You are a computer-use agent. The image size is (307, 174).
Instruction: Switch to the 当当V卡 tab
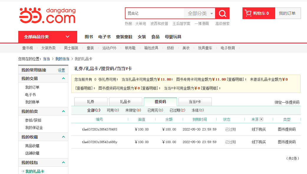click(x=195, y=102)
